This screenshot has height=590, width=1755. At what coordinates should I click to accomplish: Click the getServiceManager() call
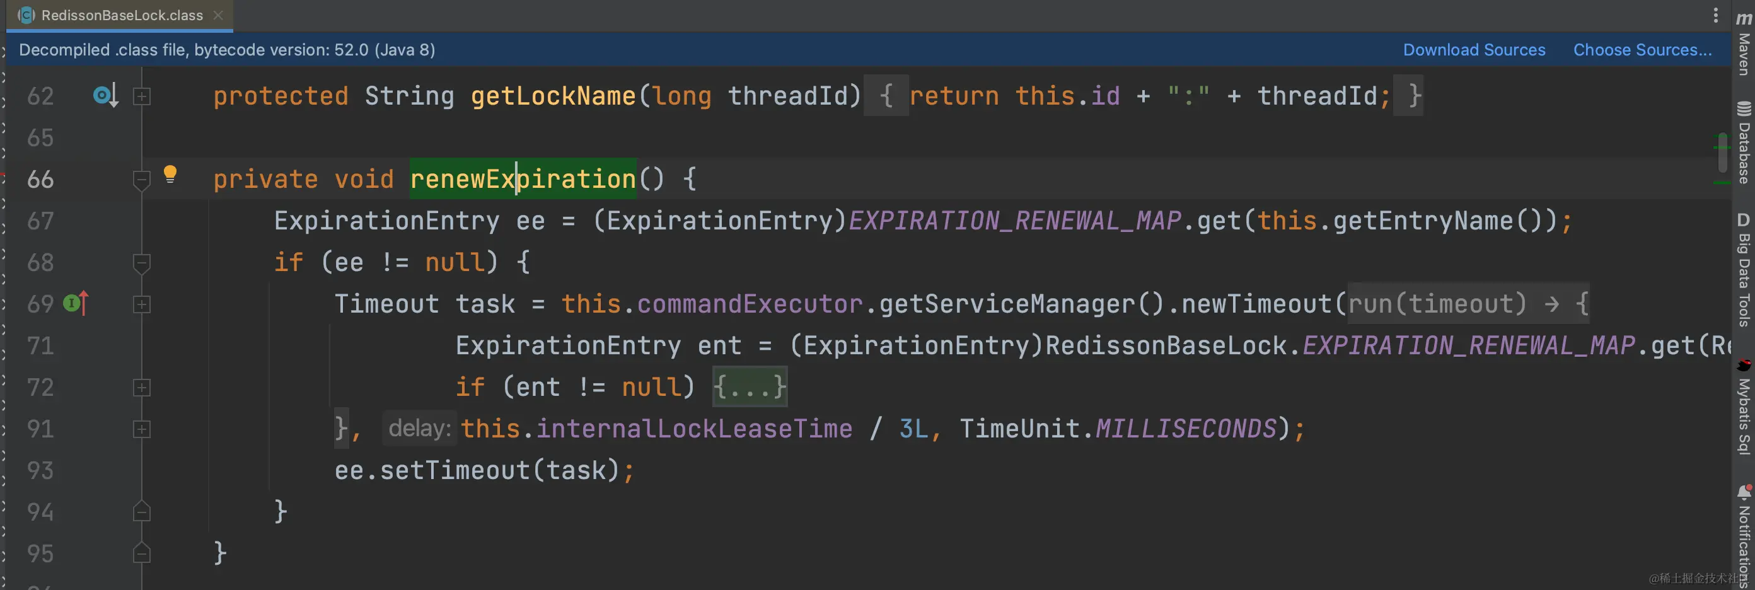point(1022,304)
